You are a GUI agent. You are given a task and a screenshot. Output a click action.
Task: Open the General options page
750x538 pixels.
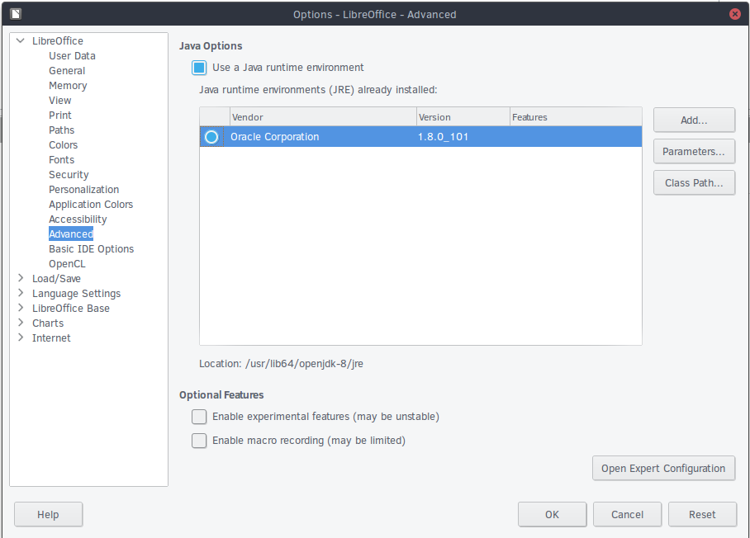[67, 71]
